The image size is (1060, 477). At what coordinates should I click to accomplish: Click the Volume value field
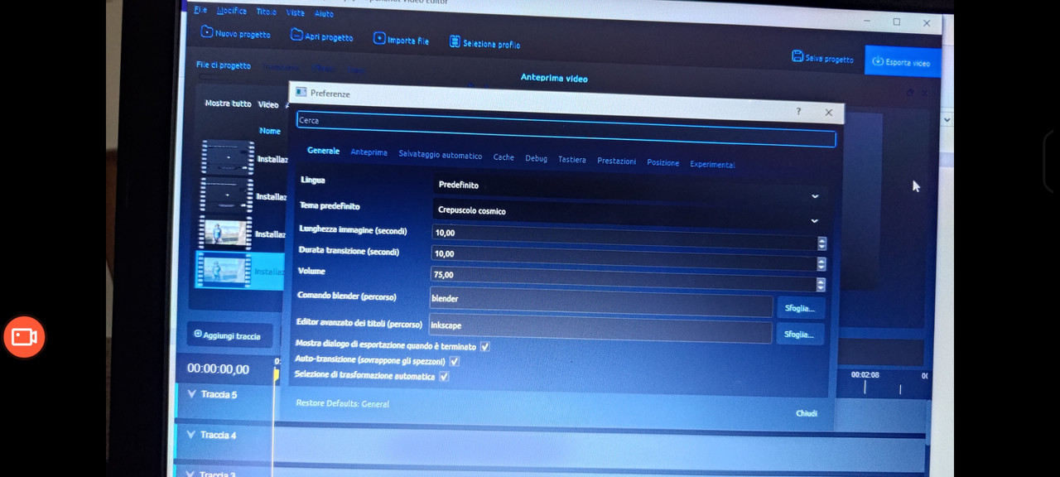point(622,279)
